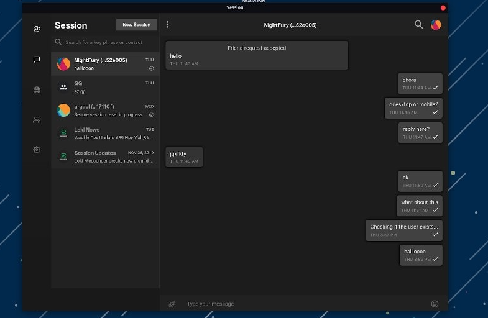Click the Session Updates channel icon

pos(63,157)
